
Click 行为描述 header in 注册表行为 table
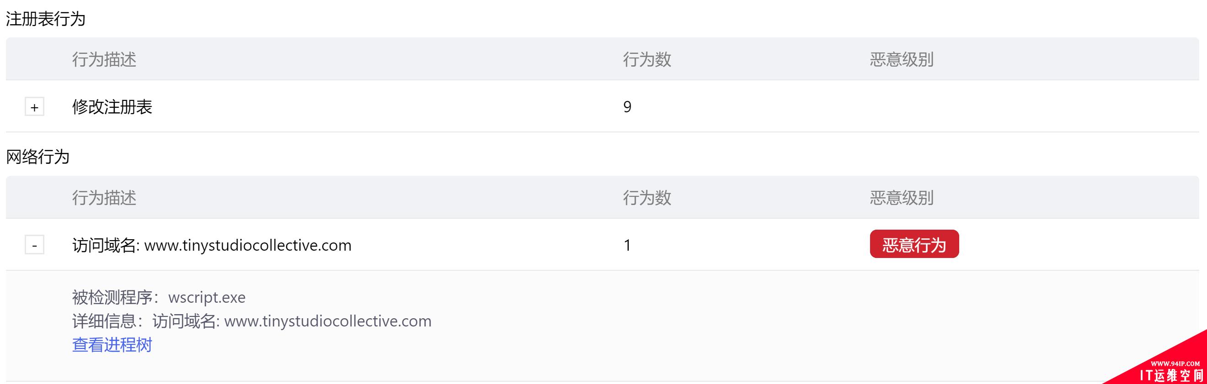tap(104, 59)
